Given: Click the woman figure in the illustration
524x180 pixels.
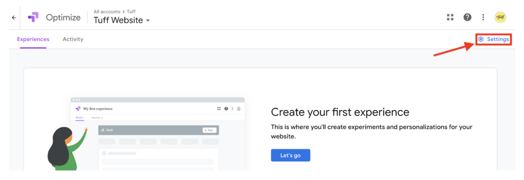Looking at the screenshot, I should point(63,151).
